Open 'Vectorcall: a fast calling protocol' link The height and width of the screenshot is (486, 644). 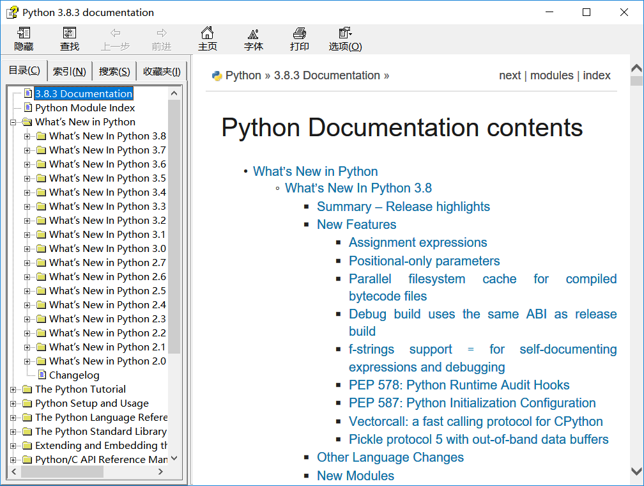[475, 421]
